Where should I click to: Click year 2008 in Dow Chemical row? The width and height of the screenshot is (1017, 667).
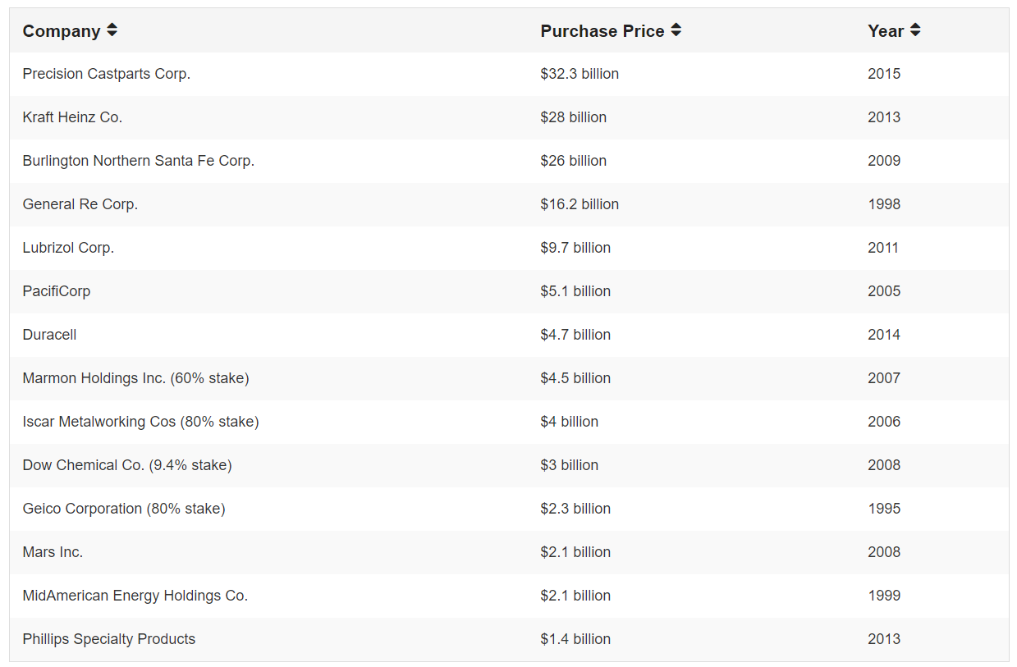click(884, 465)
